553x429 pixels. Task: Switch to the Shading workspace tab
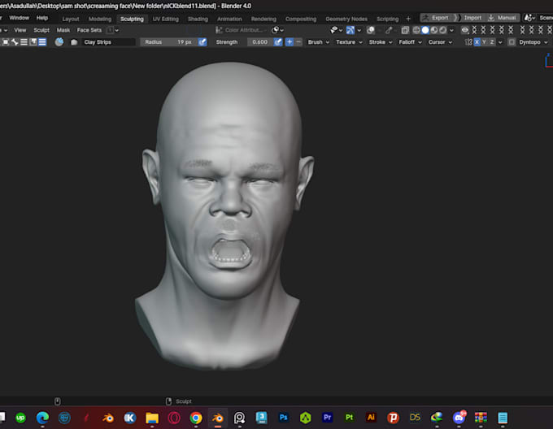[x=198, y=19]
